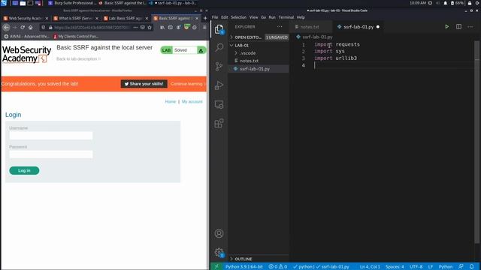
Task: Open the File menu in VS Code
Action: (215, 17)
